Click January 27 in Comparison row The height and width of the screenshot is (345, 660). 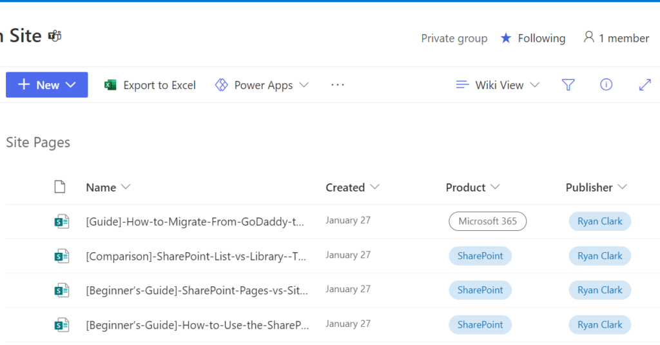click(x=348, y=255)
